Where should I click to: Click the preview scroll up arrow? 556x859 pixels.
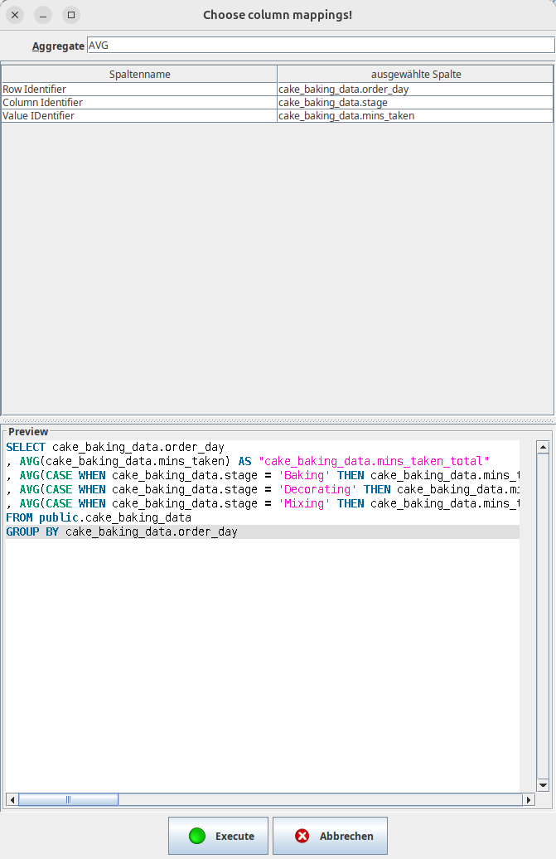click(543, 447)
